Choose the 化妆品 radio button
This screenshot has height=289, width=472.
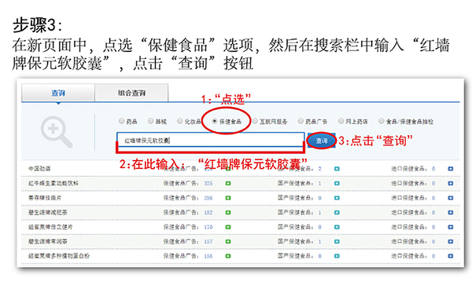(179, 121)
